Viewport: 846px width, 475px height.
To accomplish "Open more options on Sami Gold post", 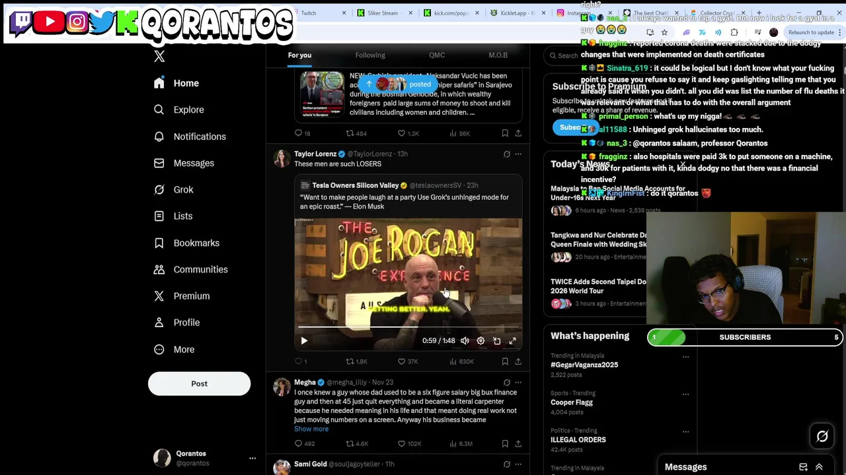I will point(518,464).
